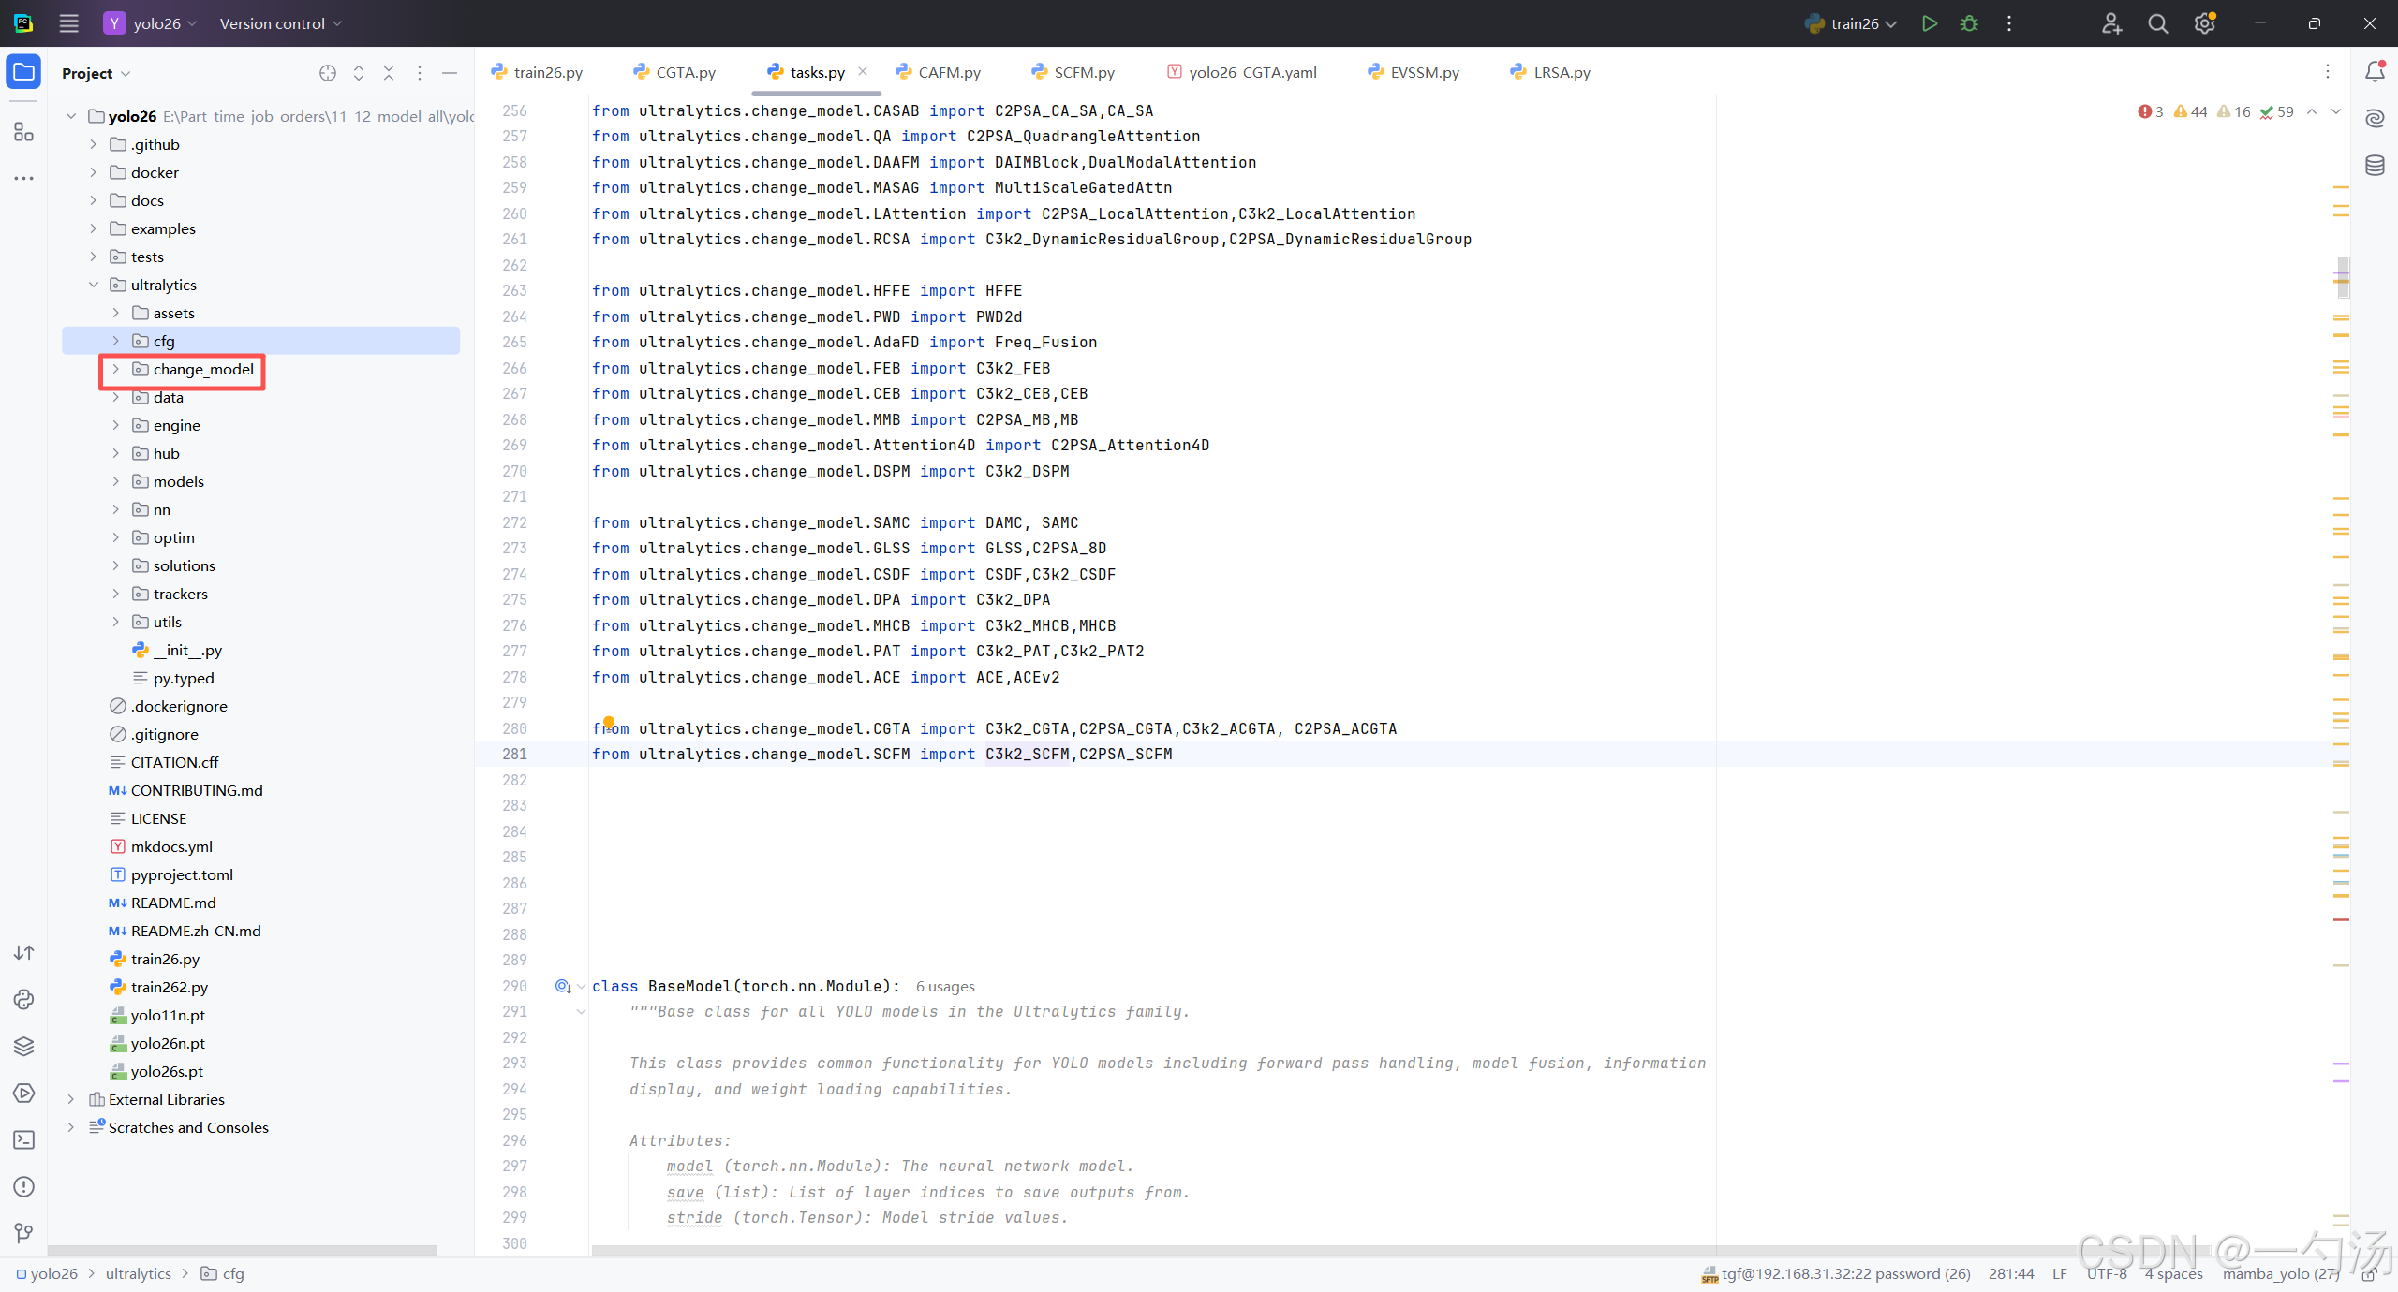Expand the change_model folder
The image size is (2398, 1292).
coord(115,369)
